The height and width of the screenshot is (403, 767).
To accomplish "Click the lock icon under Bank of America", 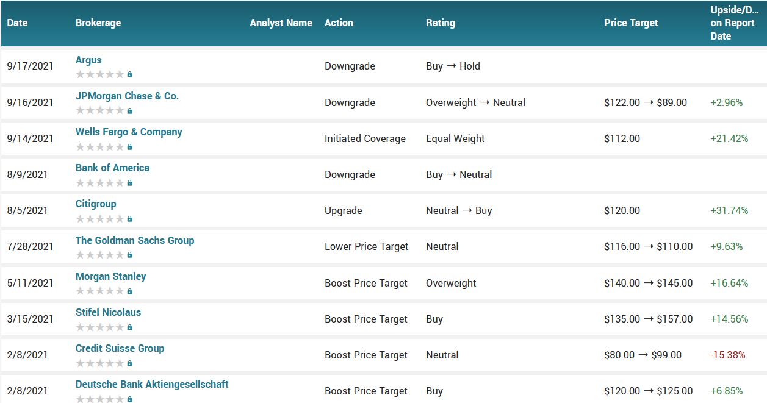I will [x=129, y=182].
